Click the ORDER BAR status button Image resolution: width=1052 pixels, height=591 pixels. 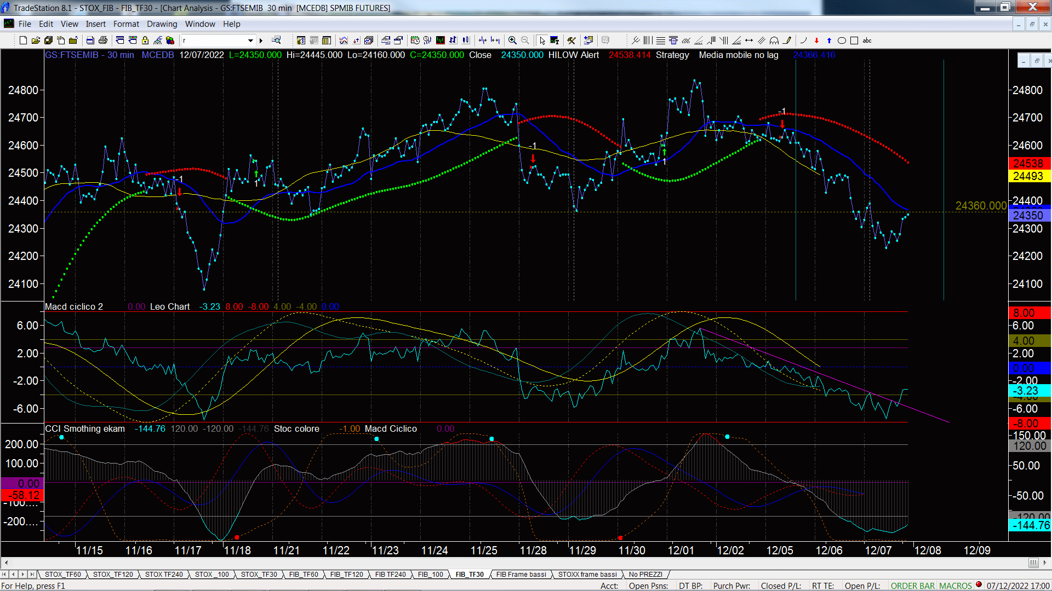click(x=912, y=586)
